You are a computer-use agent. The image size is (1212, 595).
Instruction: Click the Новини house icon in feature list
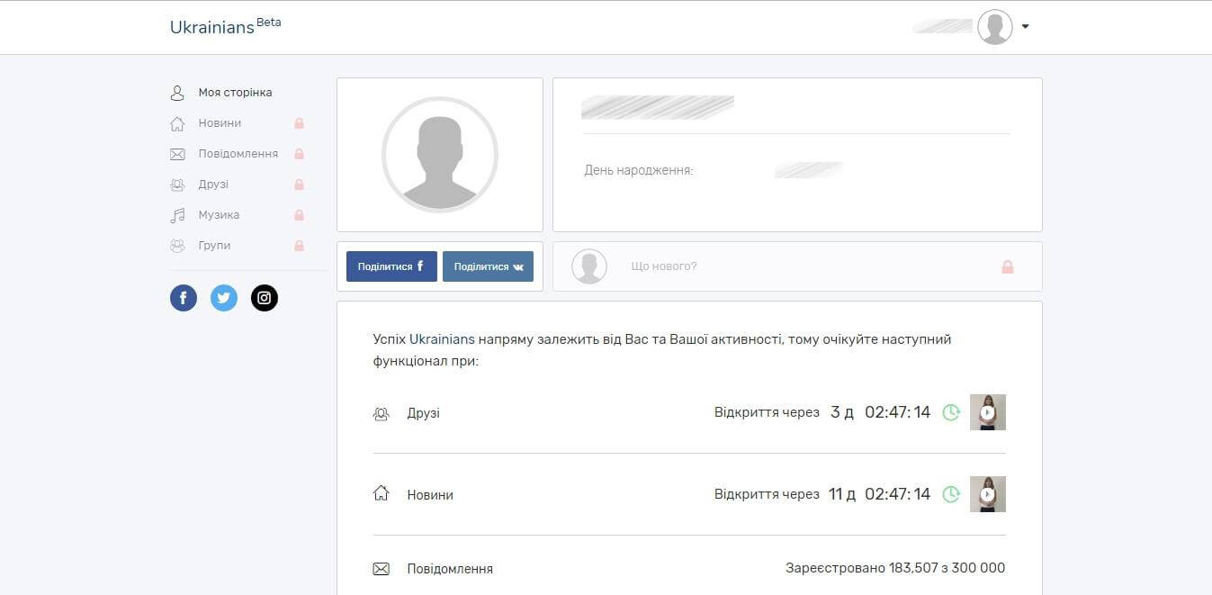click(381, 494)
